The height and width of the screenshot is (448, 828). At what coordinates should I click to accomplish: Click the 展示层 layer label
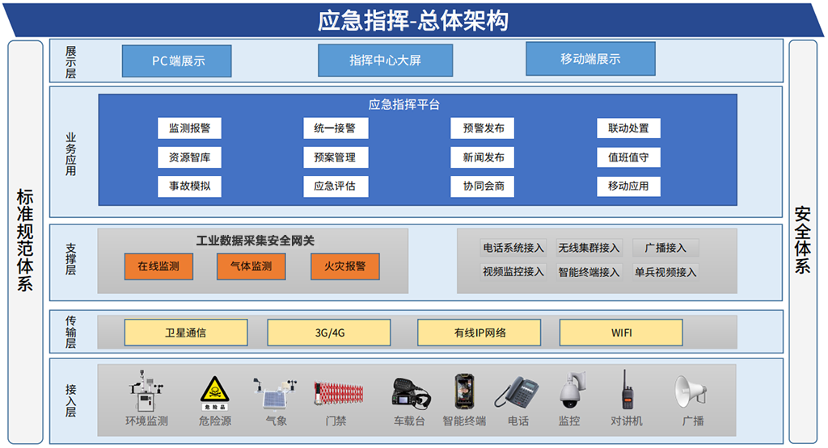coord(71,62)
